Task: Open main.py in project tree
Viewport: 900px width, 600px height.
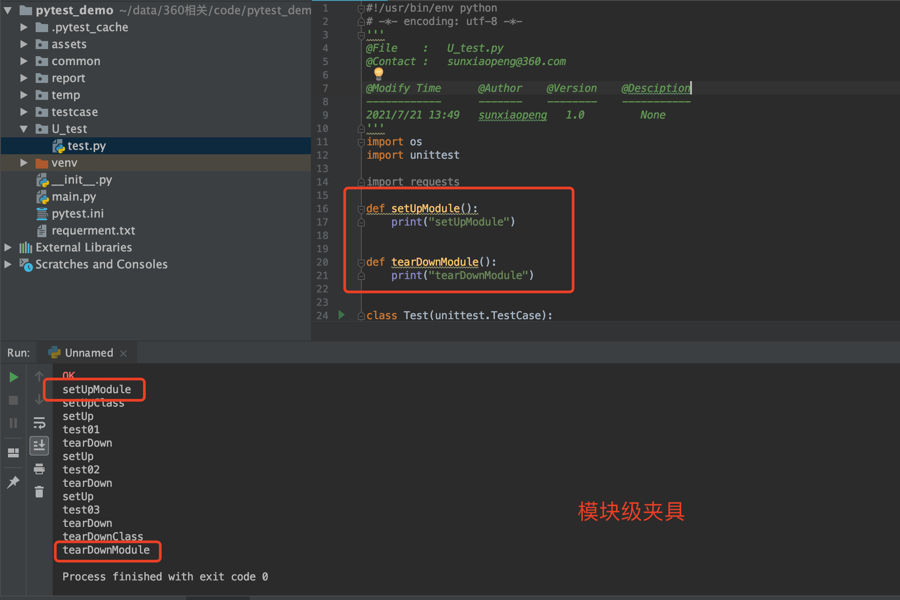Action: (x=74, y=197)
